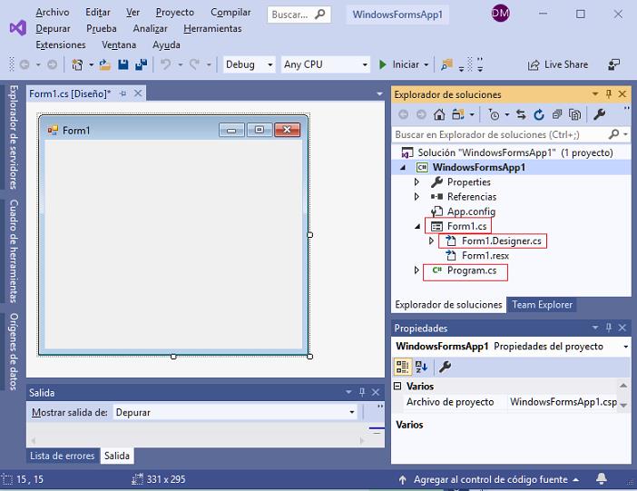The width and height of the screenshot is (637, 491).
Task: Start debugging with the green play icon
Action: [382, 64]
